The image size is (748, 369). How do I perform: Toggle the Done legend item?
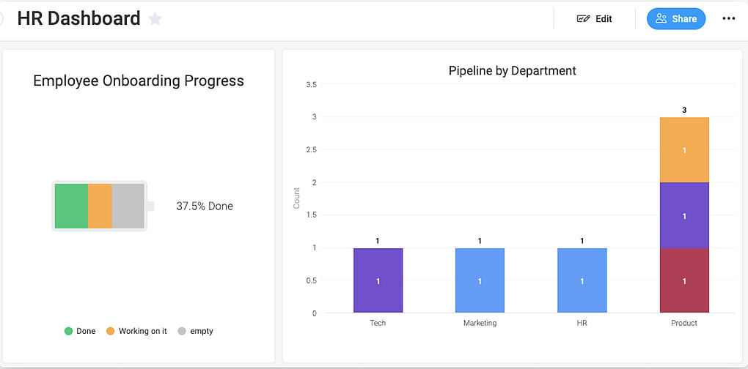(x=80, y=331)
